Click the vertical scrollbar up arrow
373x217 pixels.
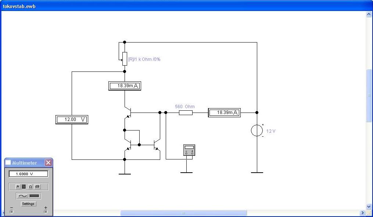coord(369,14)
